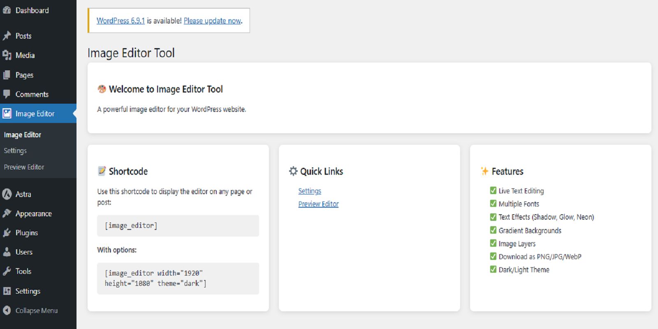
Task: Click the Dark/Light Theme checkmark
Action: [x=493, y=269]
